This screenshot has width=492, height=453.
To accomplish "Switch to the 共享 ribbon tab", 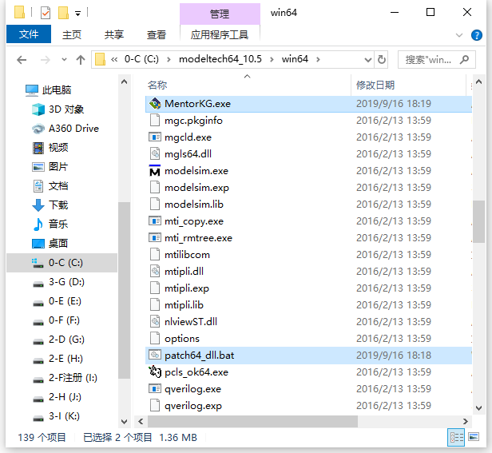I will (x=114, y=34).
